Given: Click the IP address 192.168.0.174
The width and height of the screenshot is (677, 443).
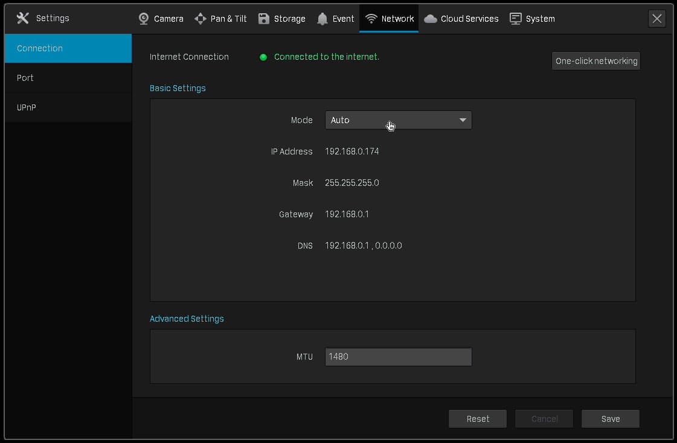Looking at the screenshot, I should (x=352, y=151).
